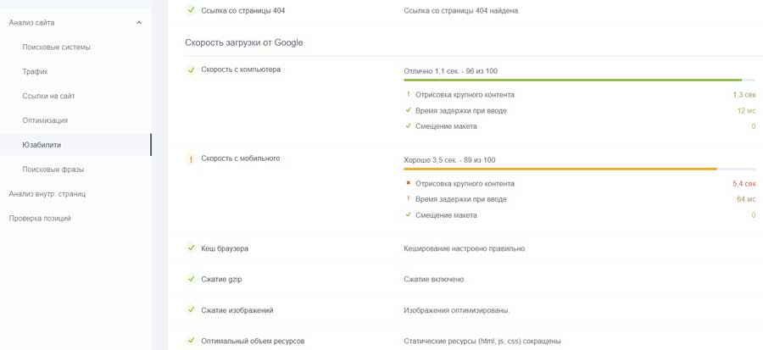Click green check icon beside Сжатие gzip
The height and width of the screenshot is (350, 763).
tap(191, 279)
